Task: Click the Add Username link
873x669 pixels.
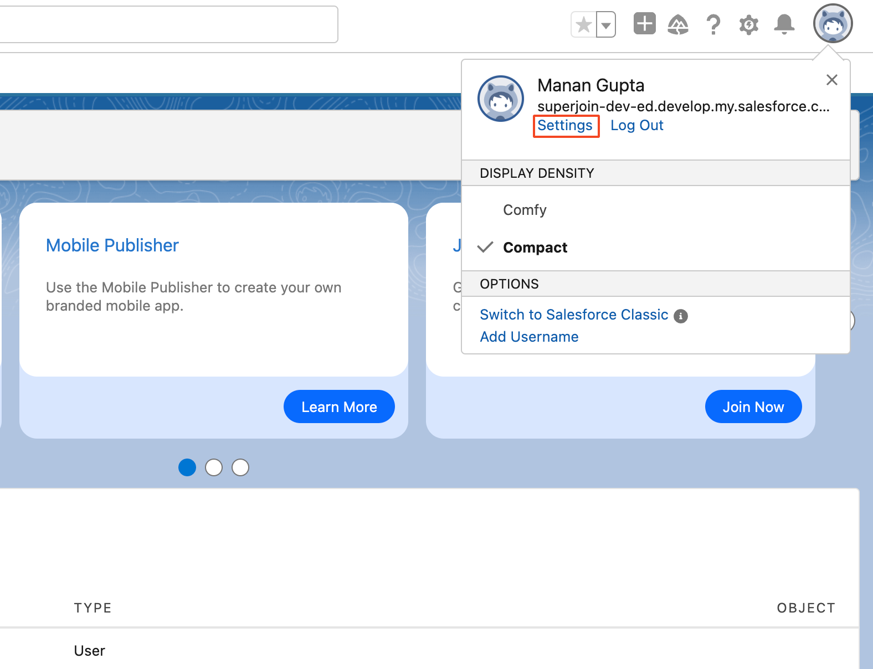Action: point(529,337)
